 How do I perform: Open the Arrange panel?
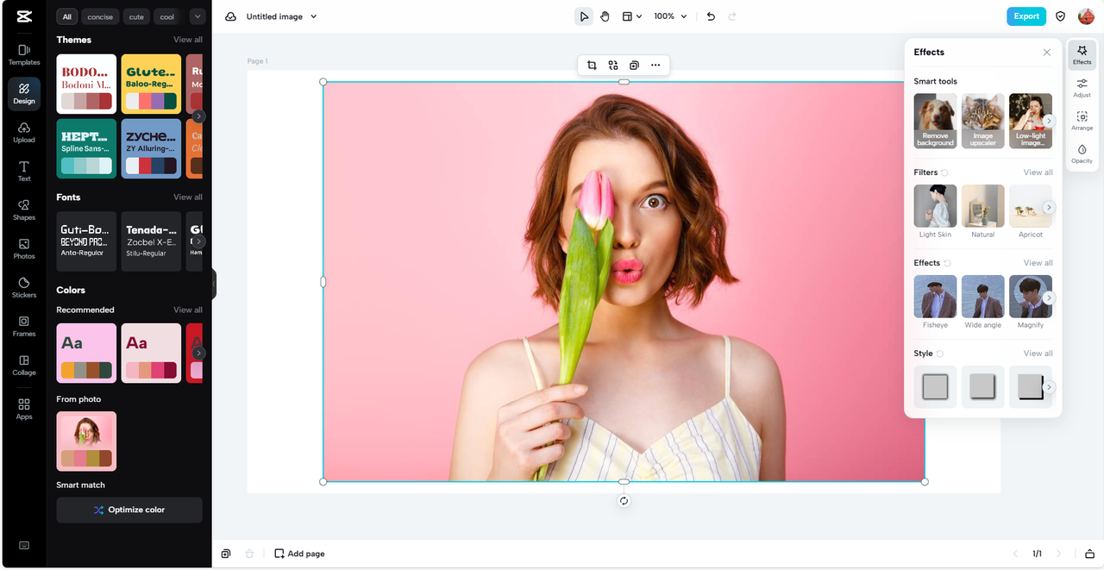tap(1082, 121)
